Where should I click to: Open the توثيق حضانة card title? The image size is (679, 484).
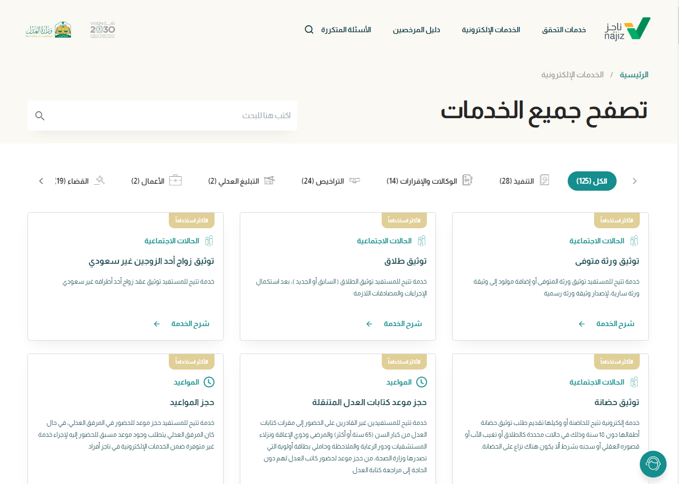[617, 402]
